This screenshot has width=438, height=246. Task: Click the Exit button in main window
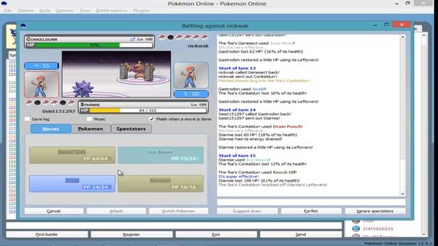click(x=216, y=234)
